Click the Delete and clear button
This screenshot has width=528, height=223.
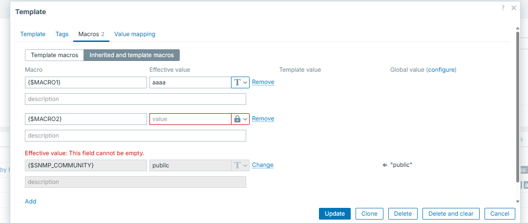click(x=451, y=214)
